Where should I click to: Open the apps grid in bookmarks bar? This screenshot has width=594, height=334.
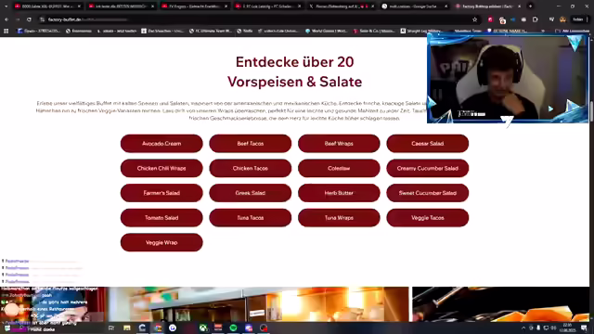(x=6, y=31)
